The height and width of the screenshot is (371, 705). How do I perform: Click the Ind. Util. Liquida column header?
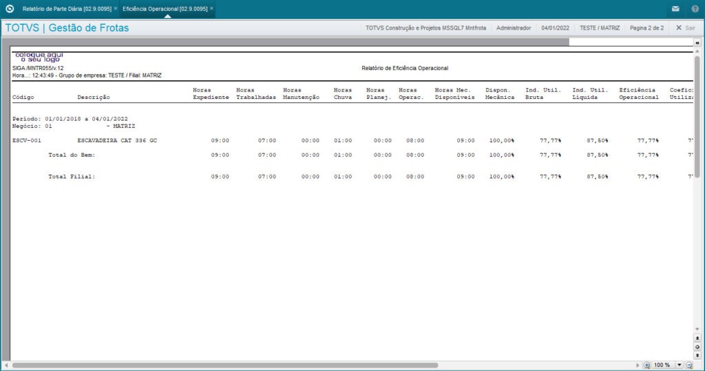click(590, 93)
